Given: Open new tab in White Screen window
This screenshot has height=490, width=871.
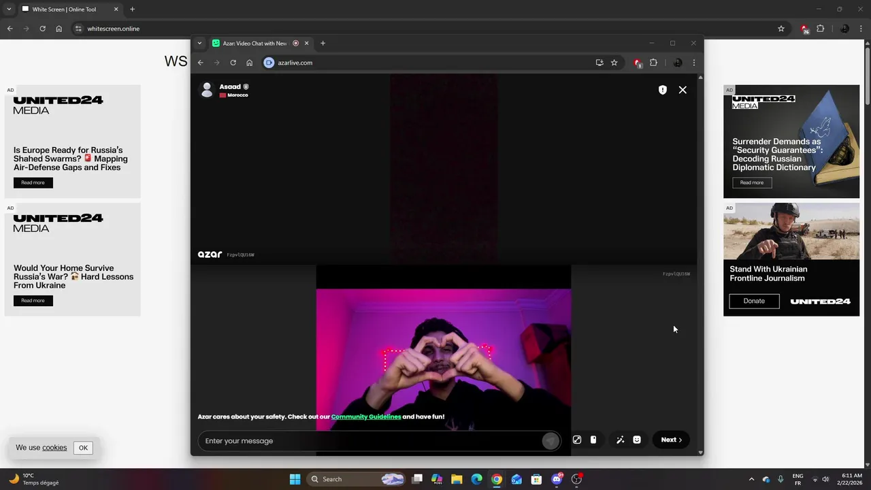Looking at the screenshot, I should [132, 10].
